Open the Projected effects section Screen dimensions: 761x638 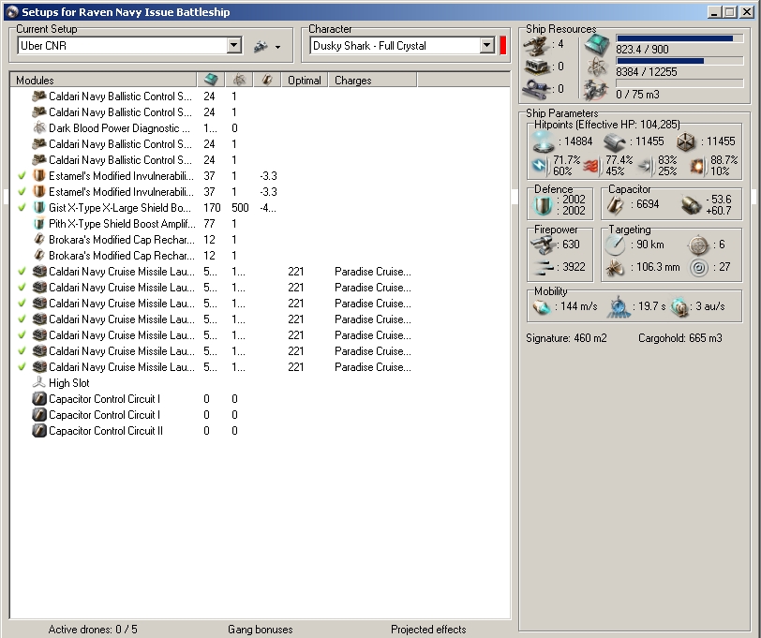click(x=428, y=630)
